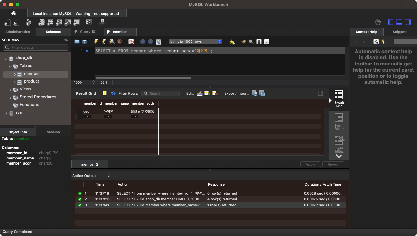Click the editor horizontal scrollbar
This screenshot has width=417, height=236.
pyautogui.click(x=143, y=78)
